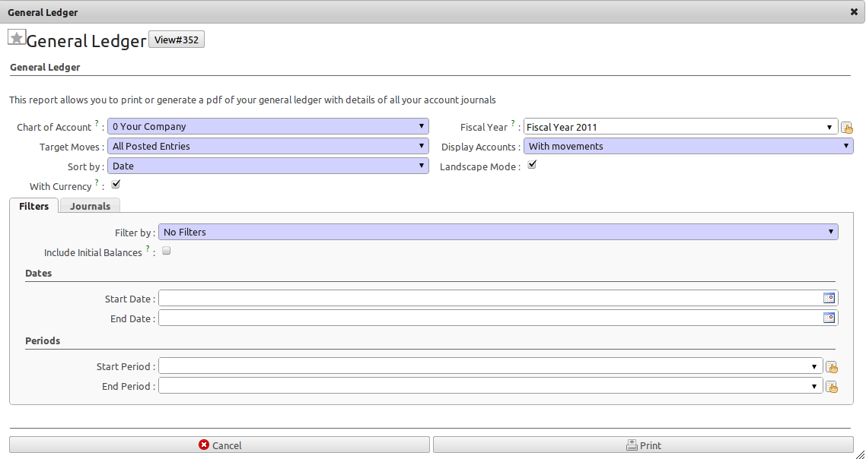Open the Target Moves dropdown
The height and width of the screenshot is (459, 866).
(x=268, y=146)
